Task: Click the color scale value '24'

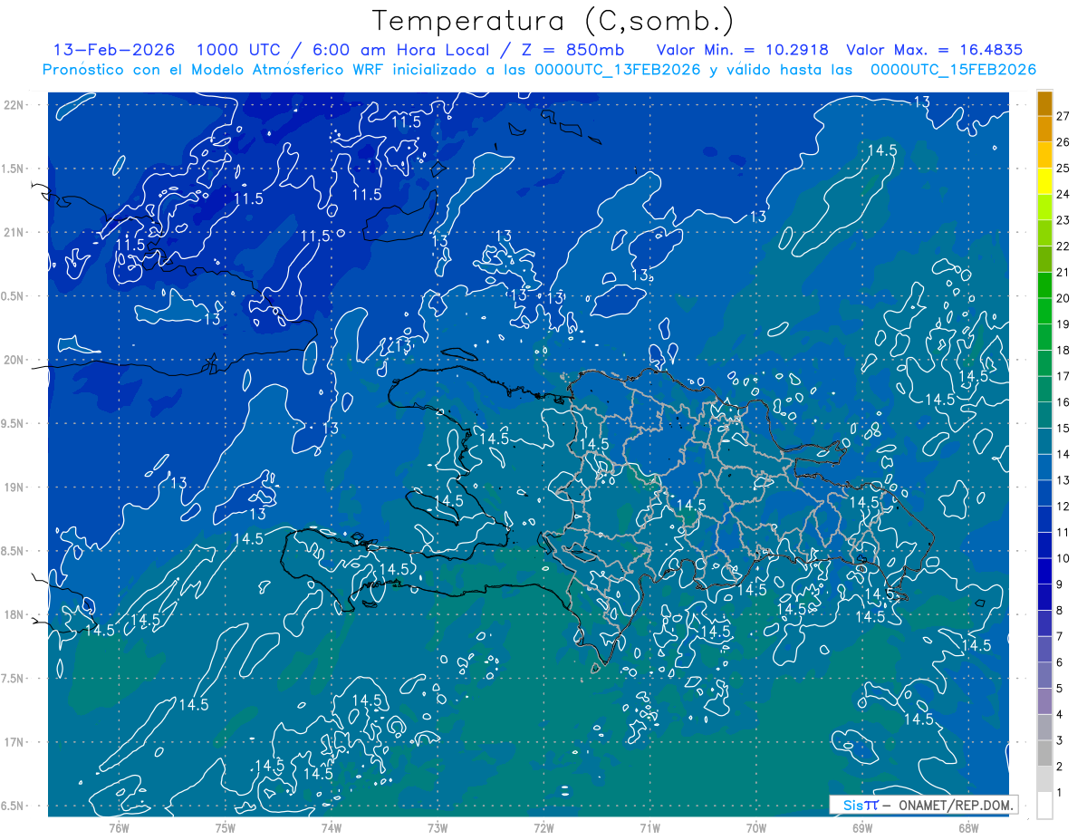Action: 1063,194
